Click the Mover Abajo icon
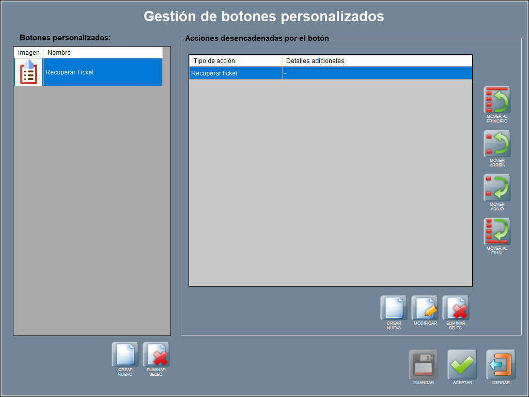Image resolution: width=529 pixels, height=397 pixels. (x=497, y=188)
